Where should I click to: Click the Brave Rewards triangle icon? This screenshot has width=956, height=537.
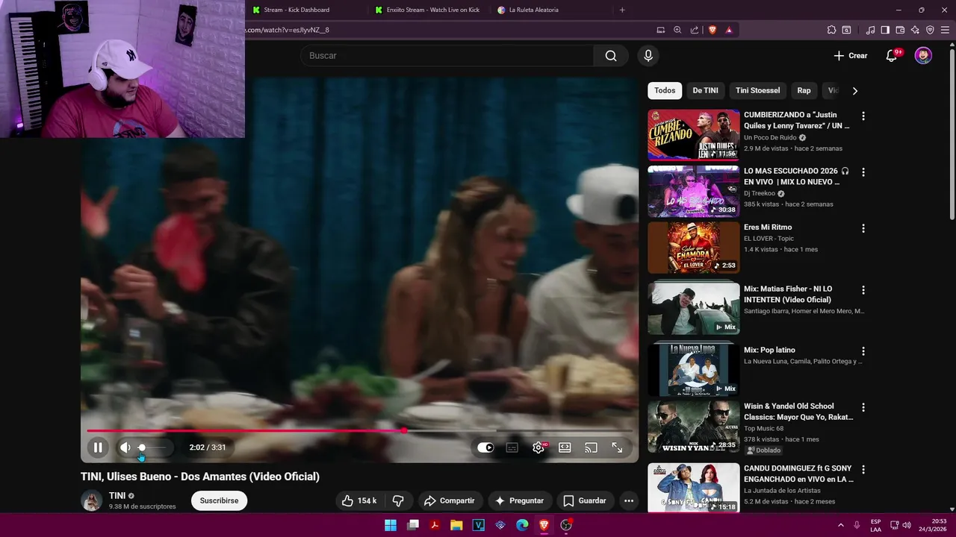[x=729, y=30]
